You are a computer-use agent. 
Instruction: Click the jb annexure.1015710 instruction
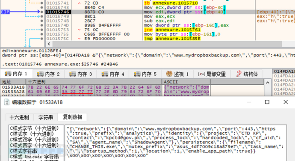[171, 3]
